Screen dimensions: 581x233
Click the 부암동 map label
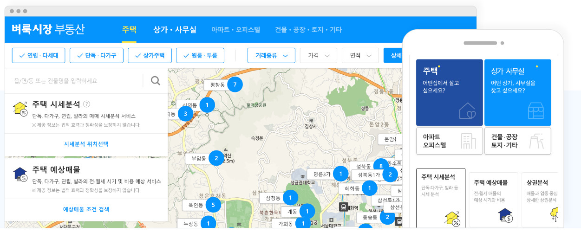pyautogui.click(x=198, y=158)
